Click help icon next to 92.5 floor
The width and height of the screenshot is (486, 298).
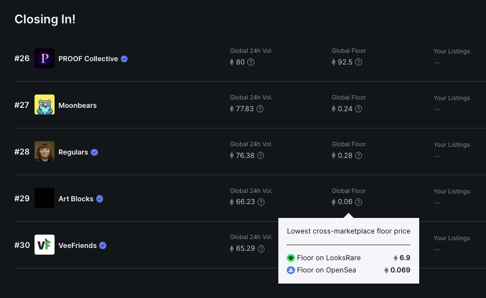pyautogui.click(x=359, y=62)
